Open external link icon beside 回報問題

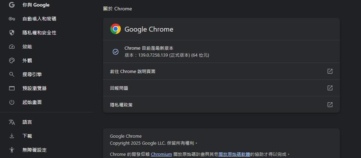pyautogui.click(x=330, y=88)
